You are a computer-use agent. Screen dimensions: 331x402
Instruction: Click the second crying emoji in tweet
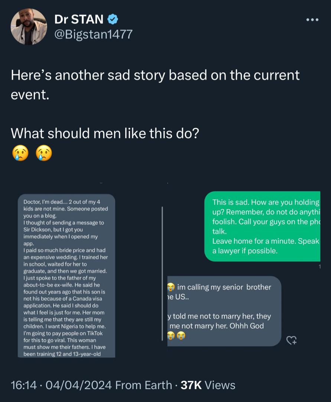tap(44, 153)
